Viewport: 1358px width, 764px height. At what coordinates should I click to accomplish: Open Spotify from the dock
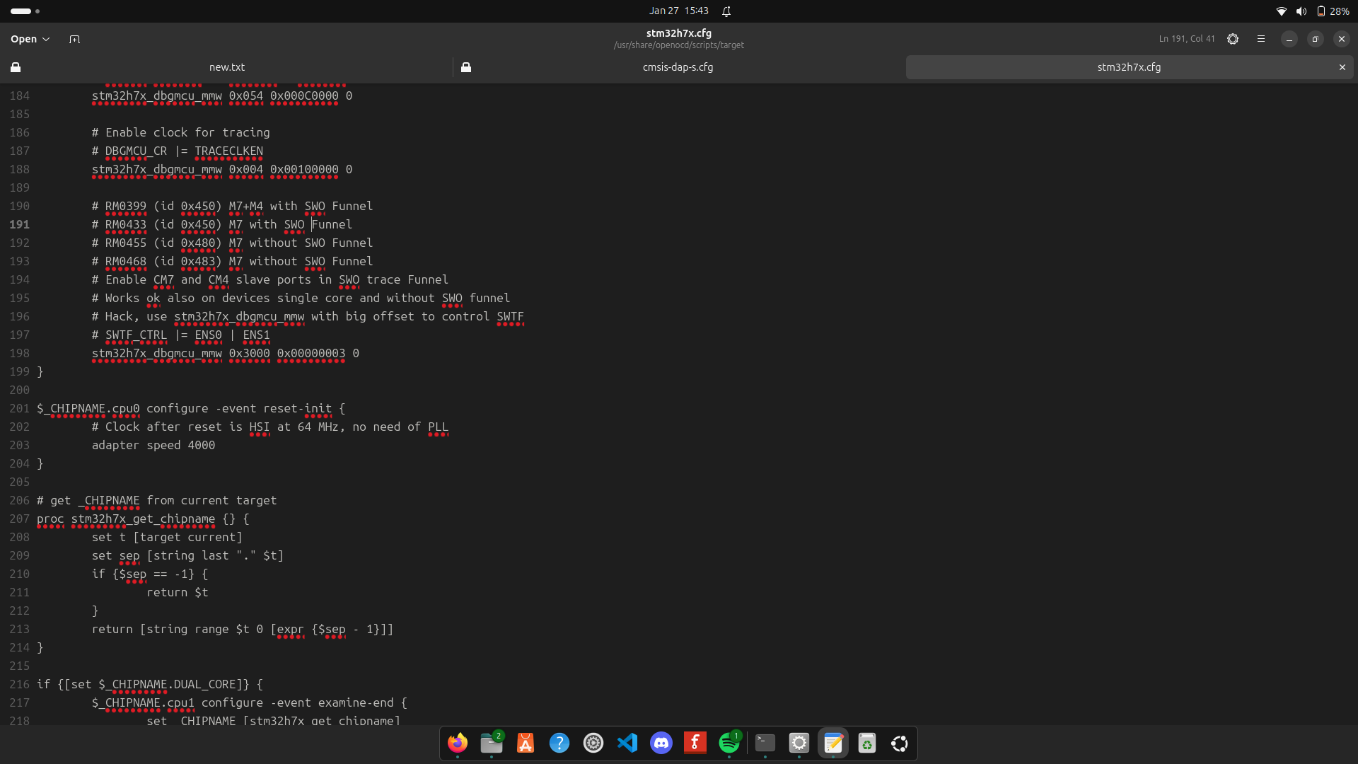click(729, 743)
